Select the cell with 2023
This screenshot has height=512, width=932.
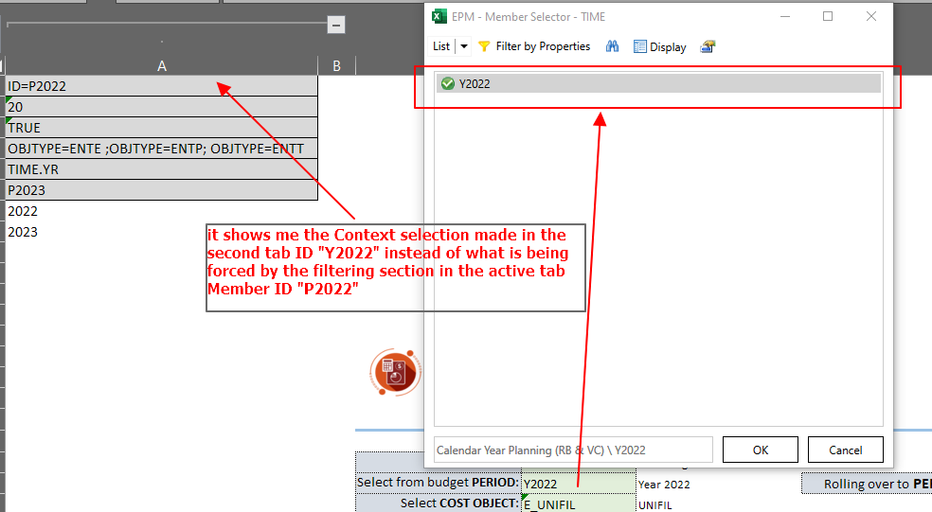point(162,232)
